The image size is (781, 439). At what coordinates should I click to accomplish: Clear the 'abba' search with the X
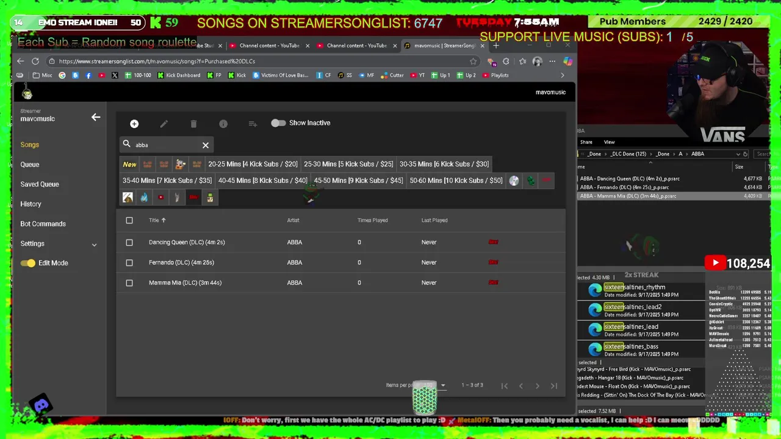coord(206,145)
